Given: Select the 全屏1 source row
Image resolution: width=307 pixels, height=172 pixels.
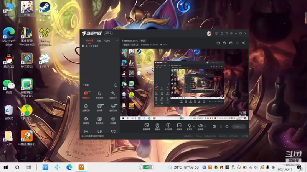Looking at the screenshot, I should tap(100, 46).
